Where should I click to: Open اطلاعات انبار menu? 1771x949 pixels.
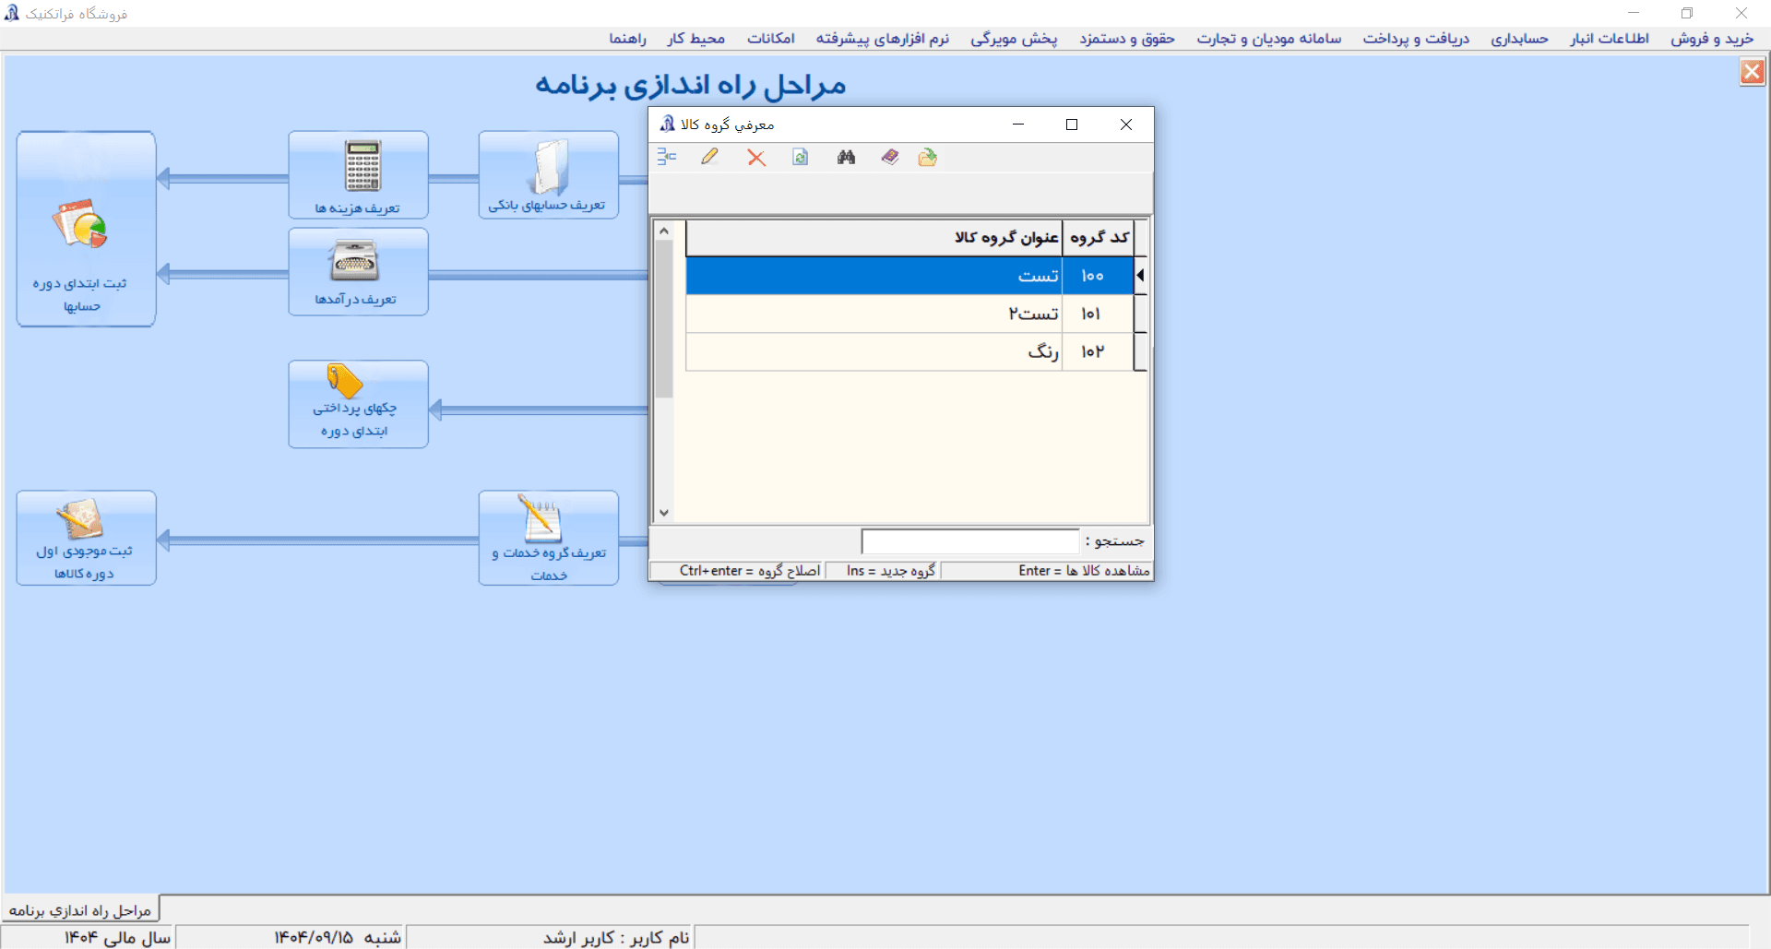pos(1610,39)
